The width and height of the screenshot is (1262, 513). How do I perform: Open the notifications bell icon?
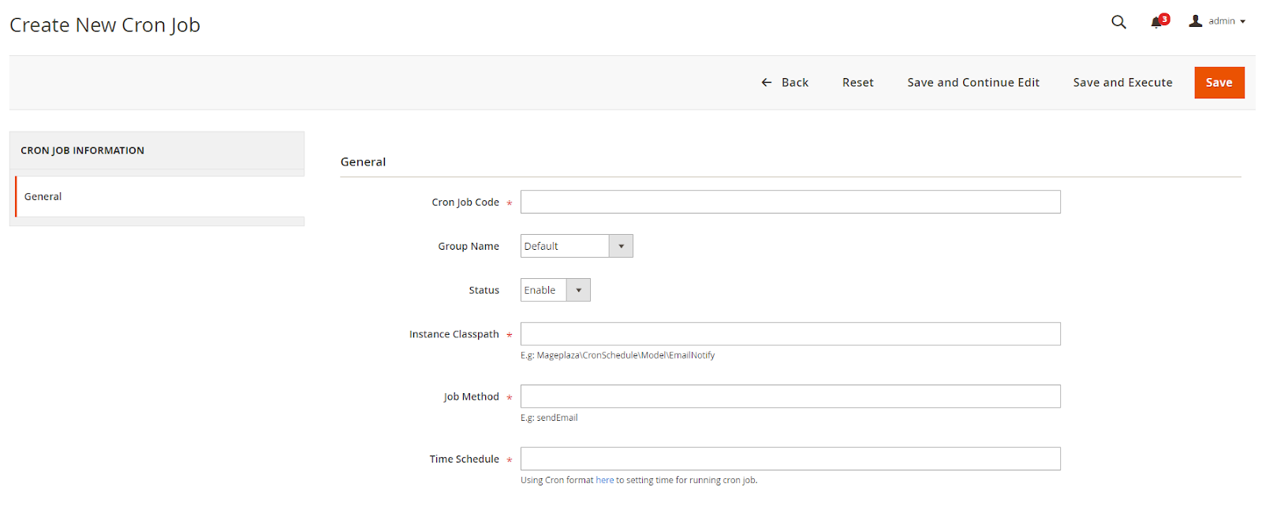[1156, 23]
